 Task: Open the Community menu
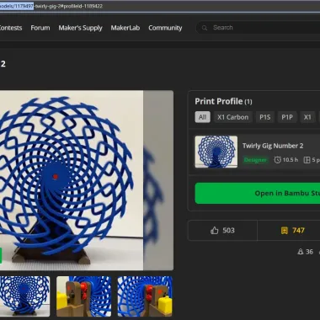coord(165,28)
